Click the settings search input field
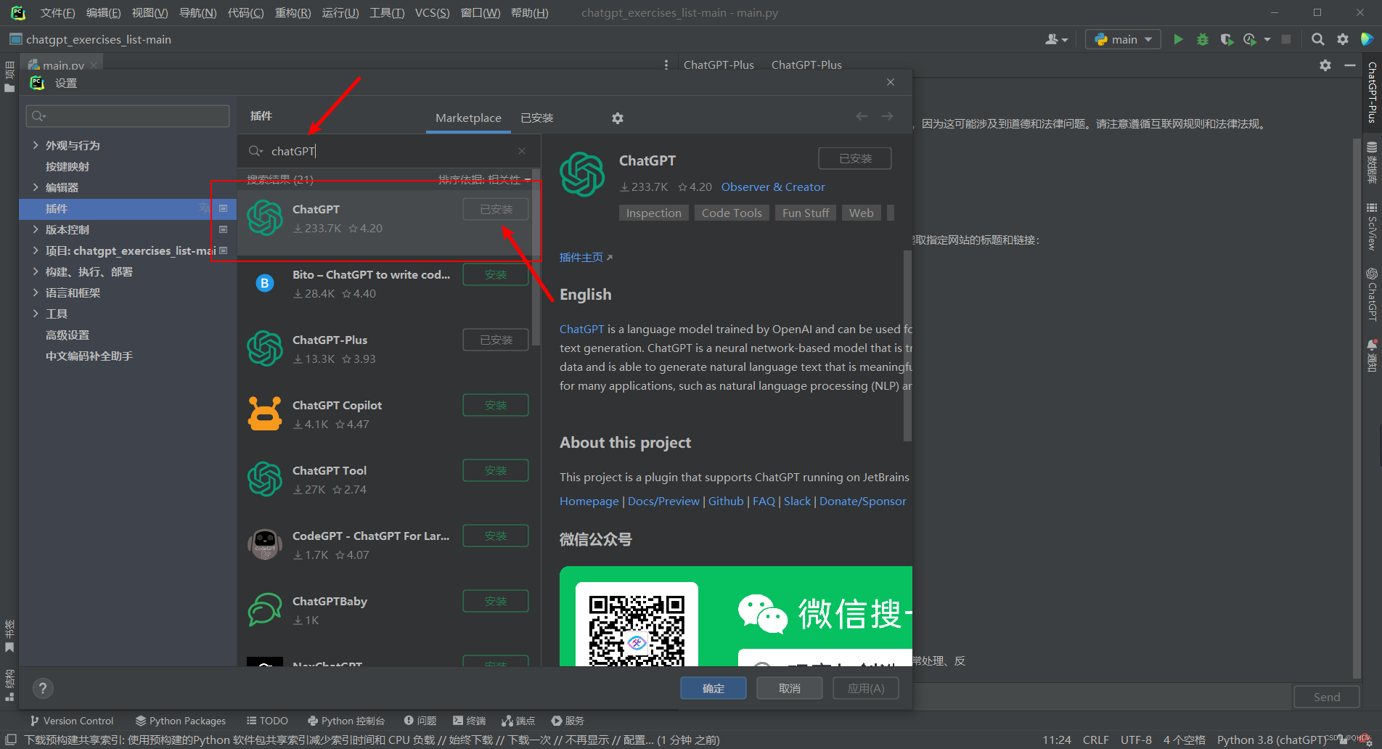Viewport: 1382px width, 749px height. click(x=128, y=116)
